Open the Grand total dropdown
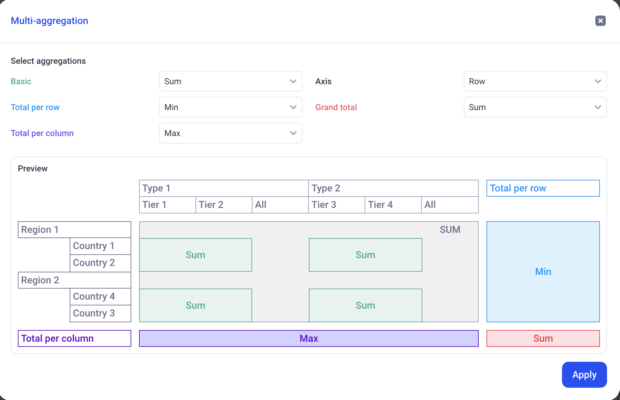The width and height of the screenshot is (620, 400). click(535, 107)
